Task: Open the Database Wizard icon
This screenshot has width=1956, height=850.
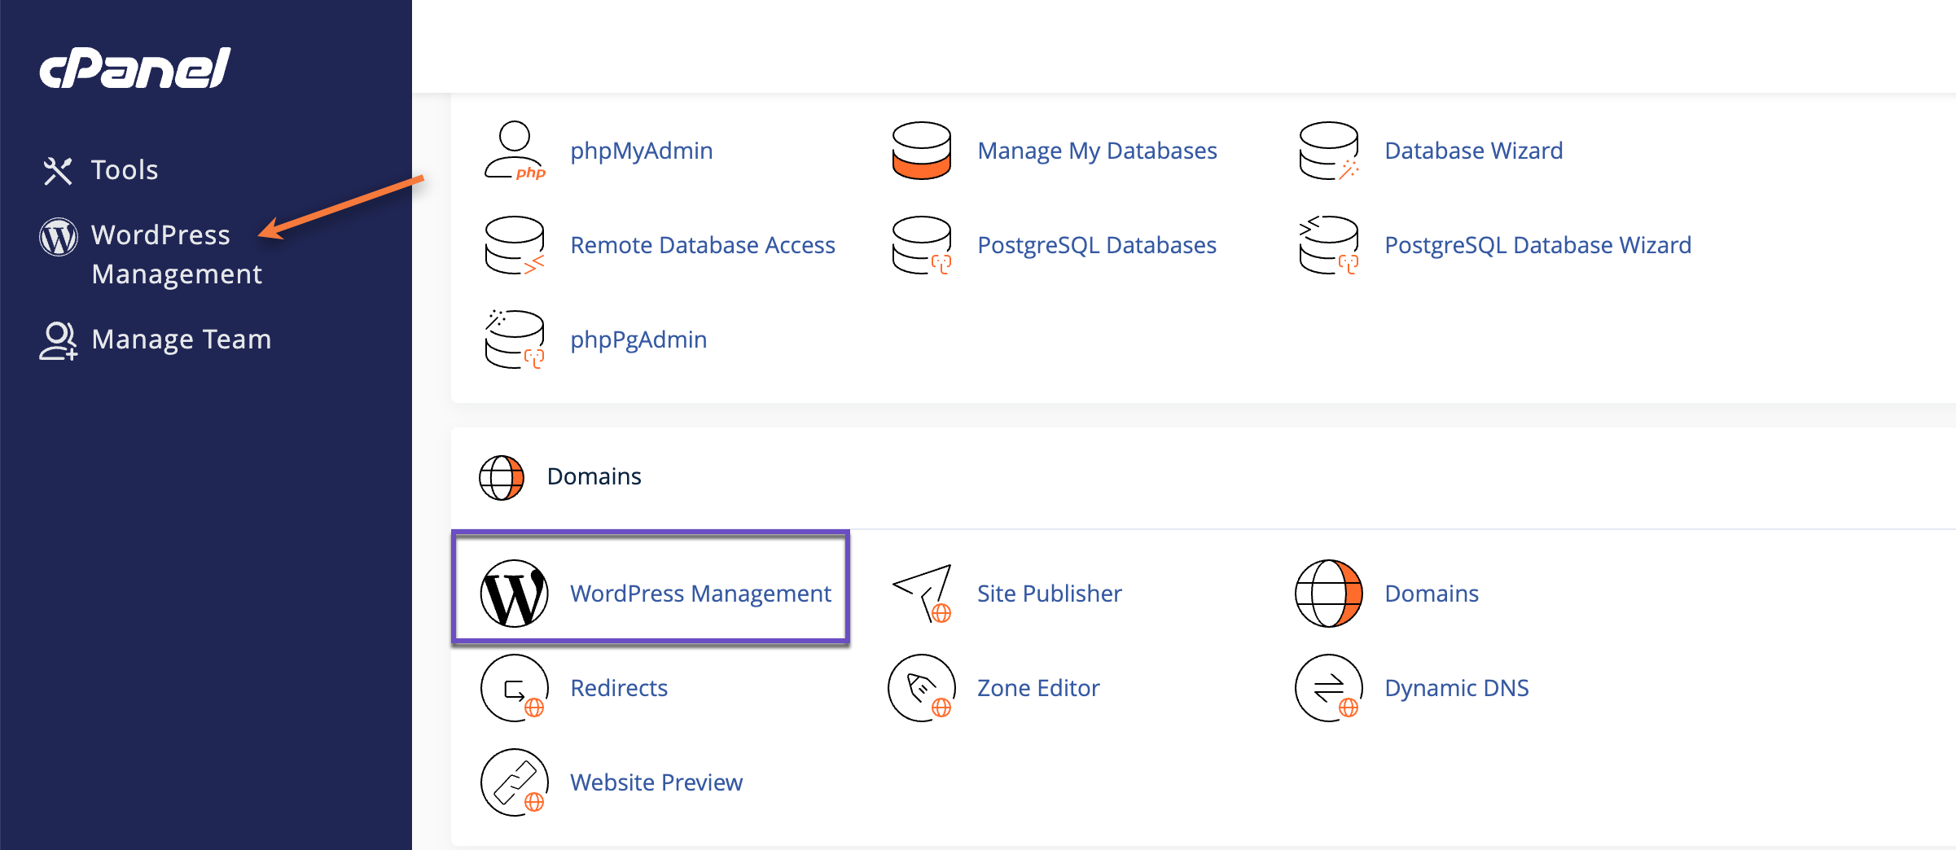Action: (1328, 151)
